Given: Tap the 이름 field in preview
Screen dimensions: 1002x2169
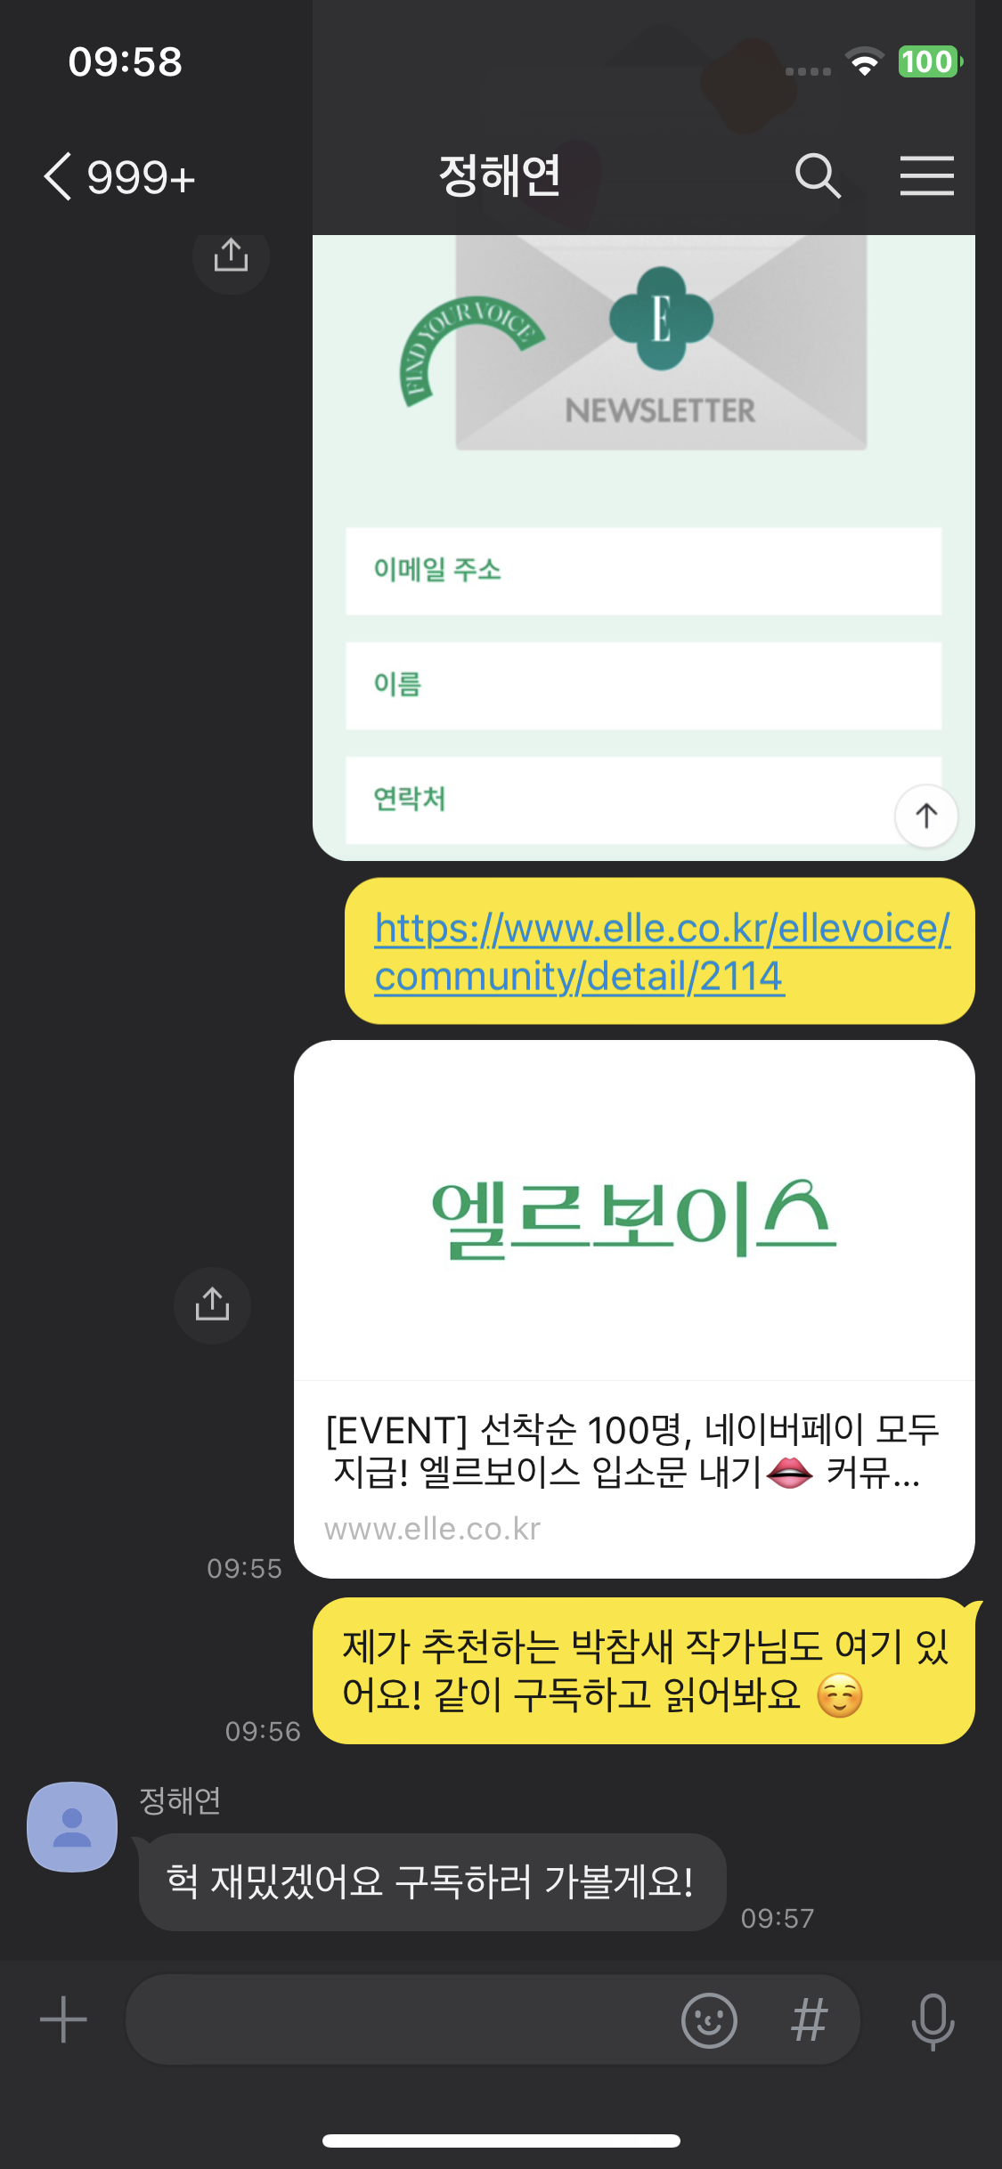Looking at the screenshot, I should (643, 686).
